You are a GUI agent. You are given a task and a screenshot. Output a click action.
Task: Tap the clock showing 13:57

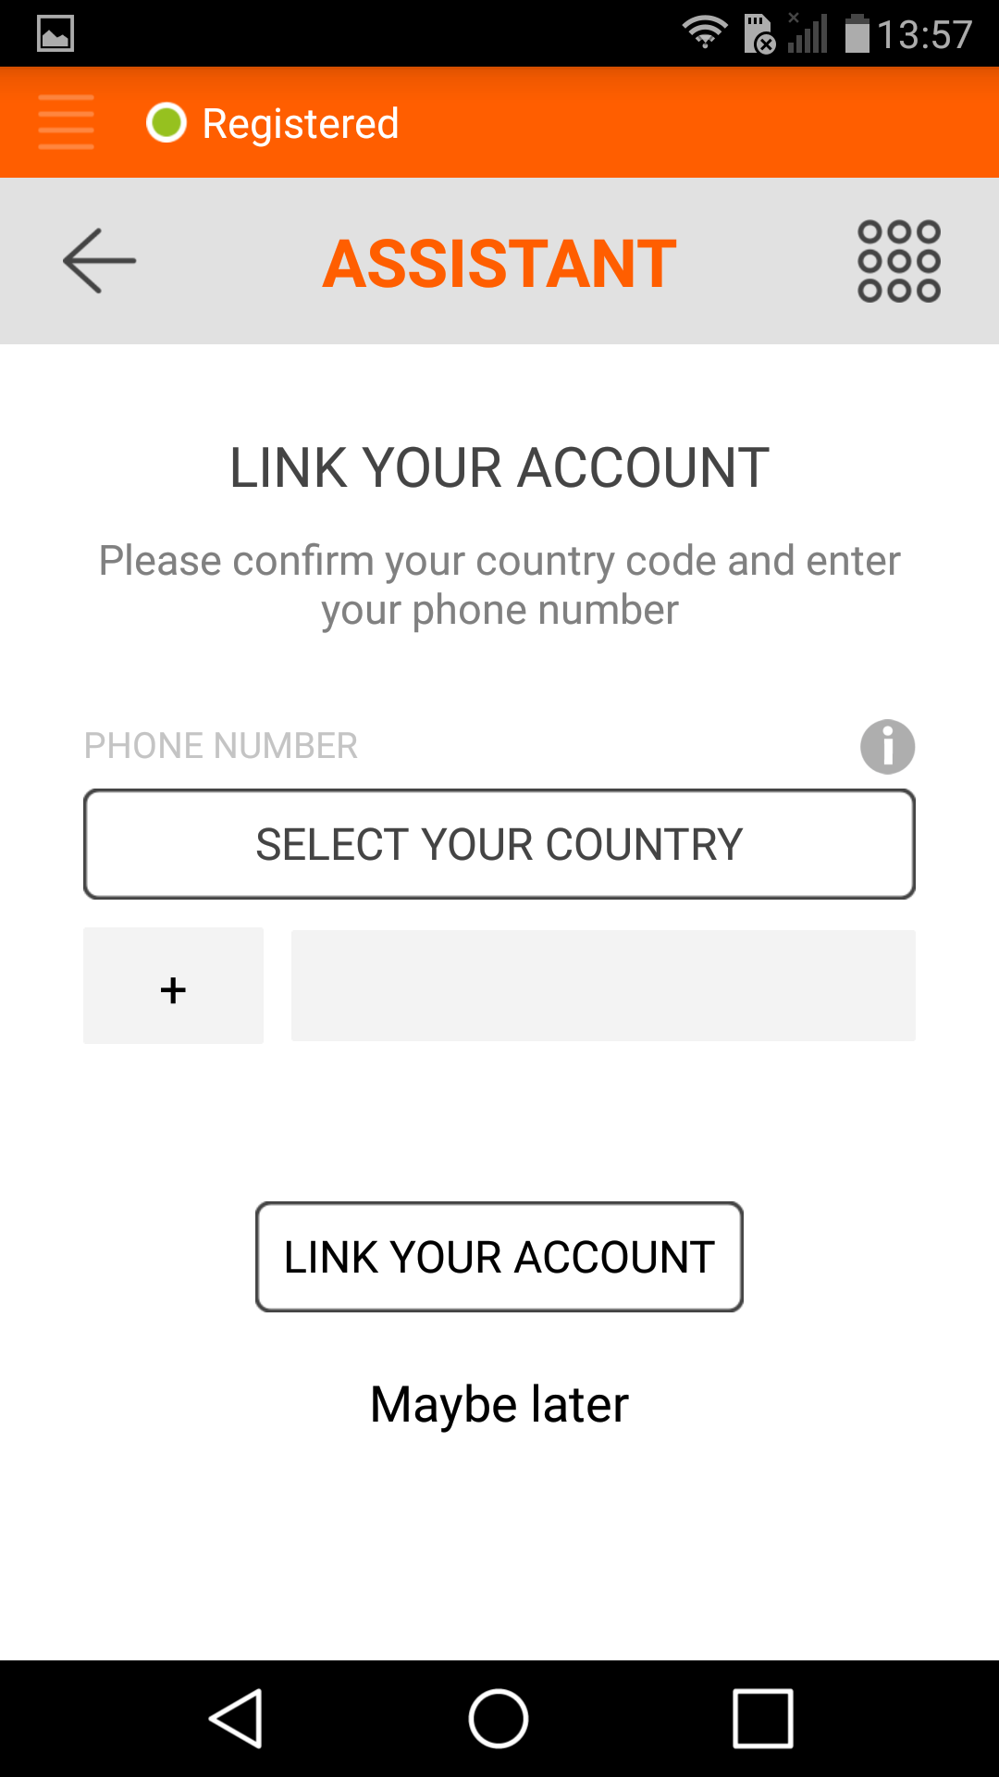click(x=924, y=35)
